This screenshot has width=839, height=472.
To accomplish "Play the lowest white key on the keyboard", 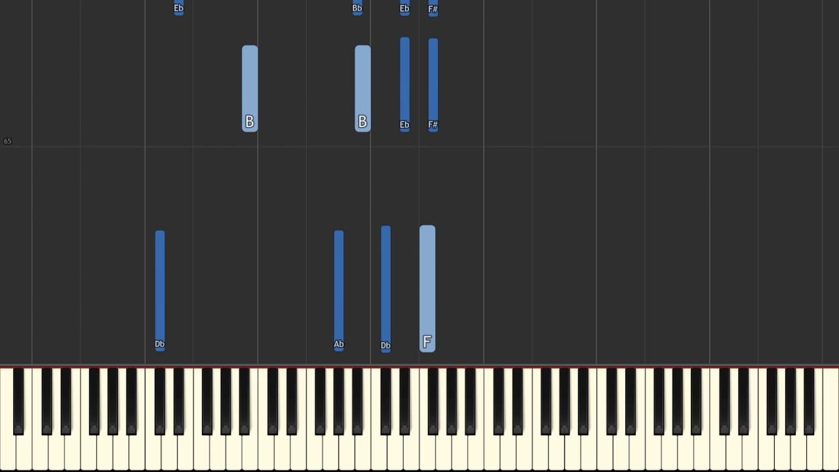I will (7, 452).
